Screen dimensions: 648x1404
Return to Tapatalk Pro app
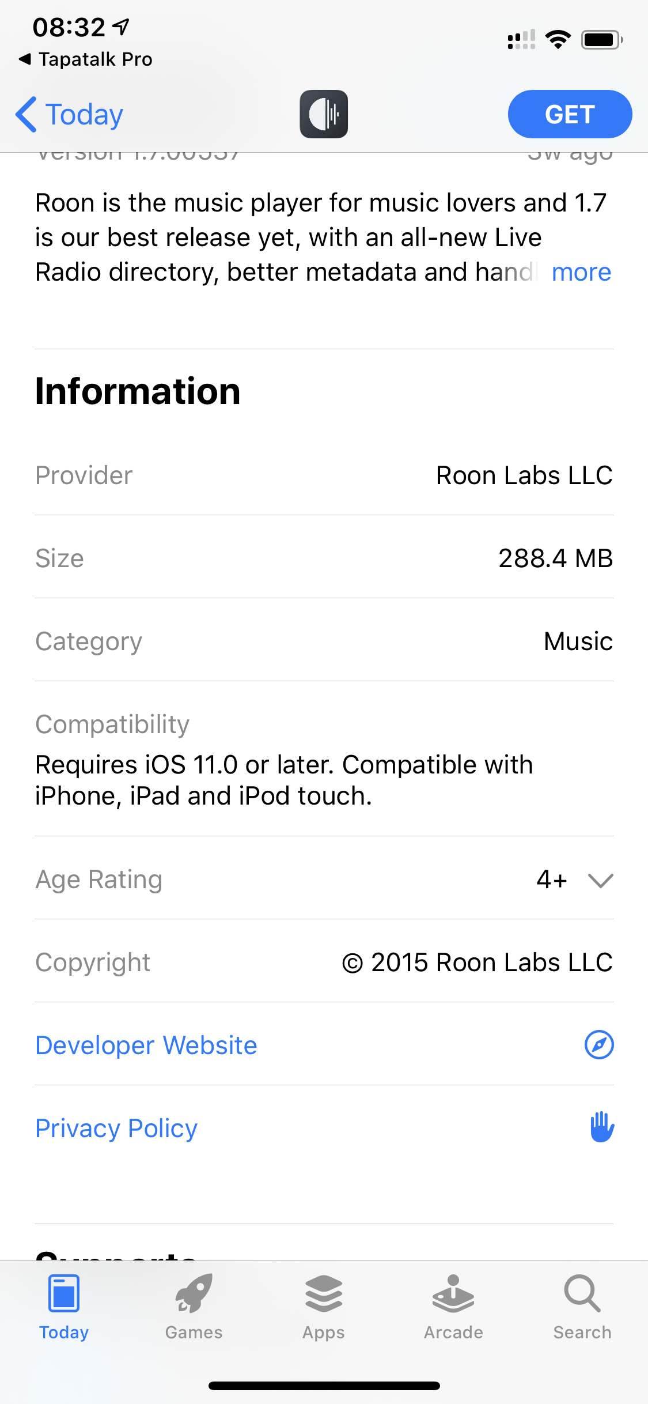[86, 59]
